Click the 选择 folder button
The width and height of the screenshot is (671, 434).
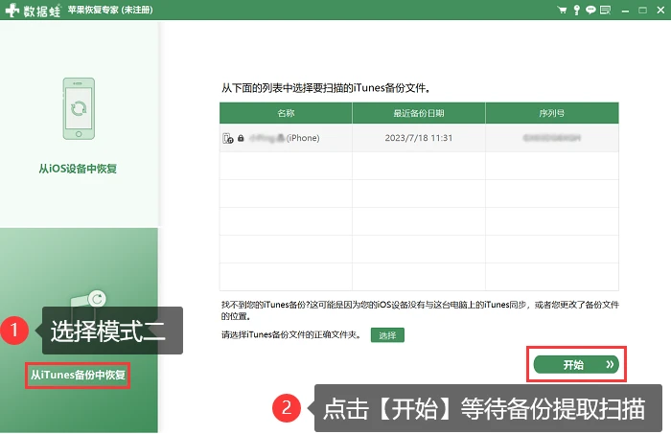click(x=387, y=335)
